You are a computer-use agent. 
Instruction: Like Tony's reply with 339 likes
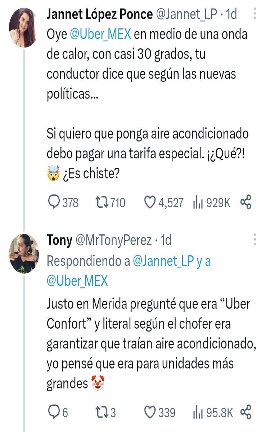(159, 412)
